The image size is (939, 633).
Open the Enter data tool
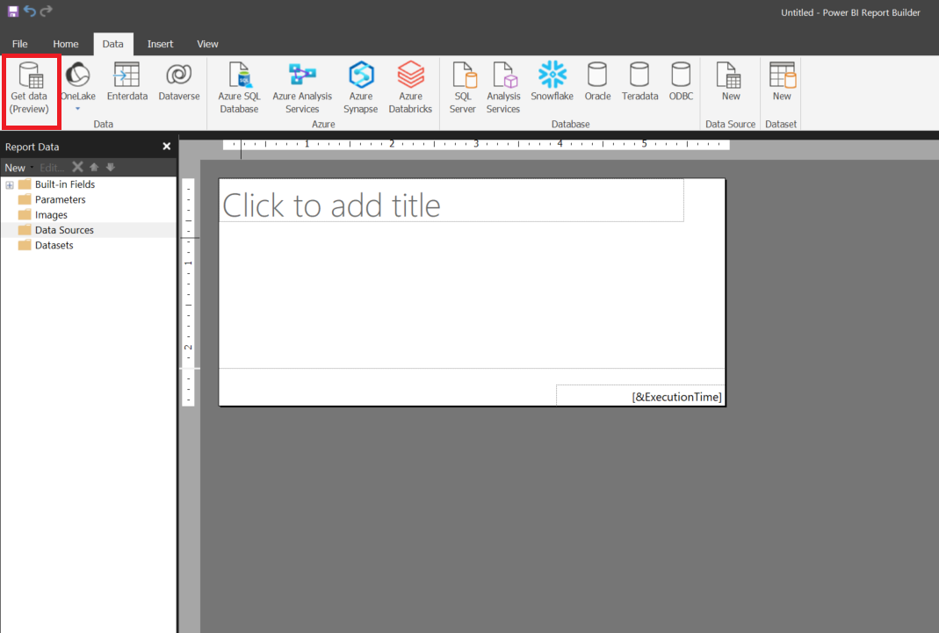click(127, 83)
